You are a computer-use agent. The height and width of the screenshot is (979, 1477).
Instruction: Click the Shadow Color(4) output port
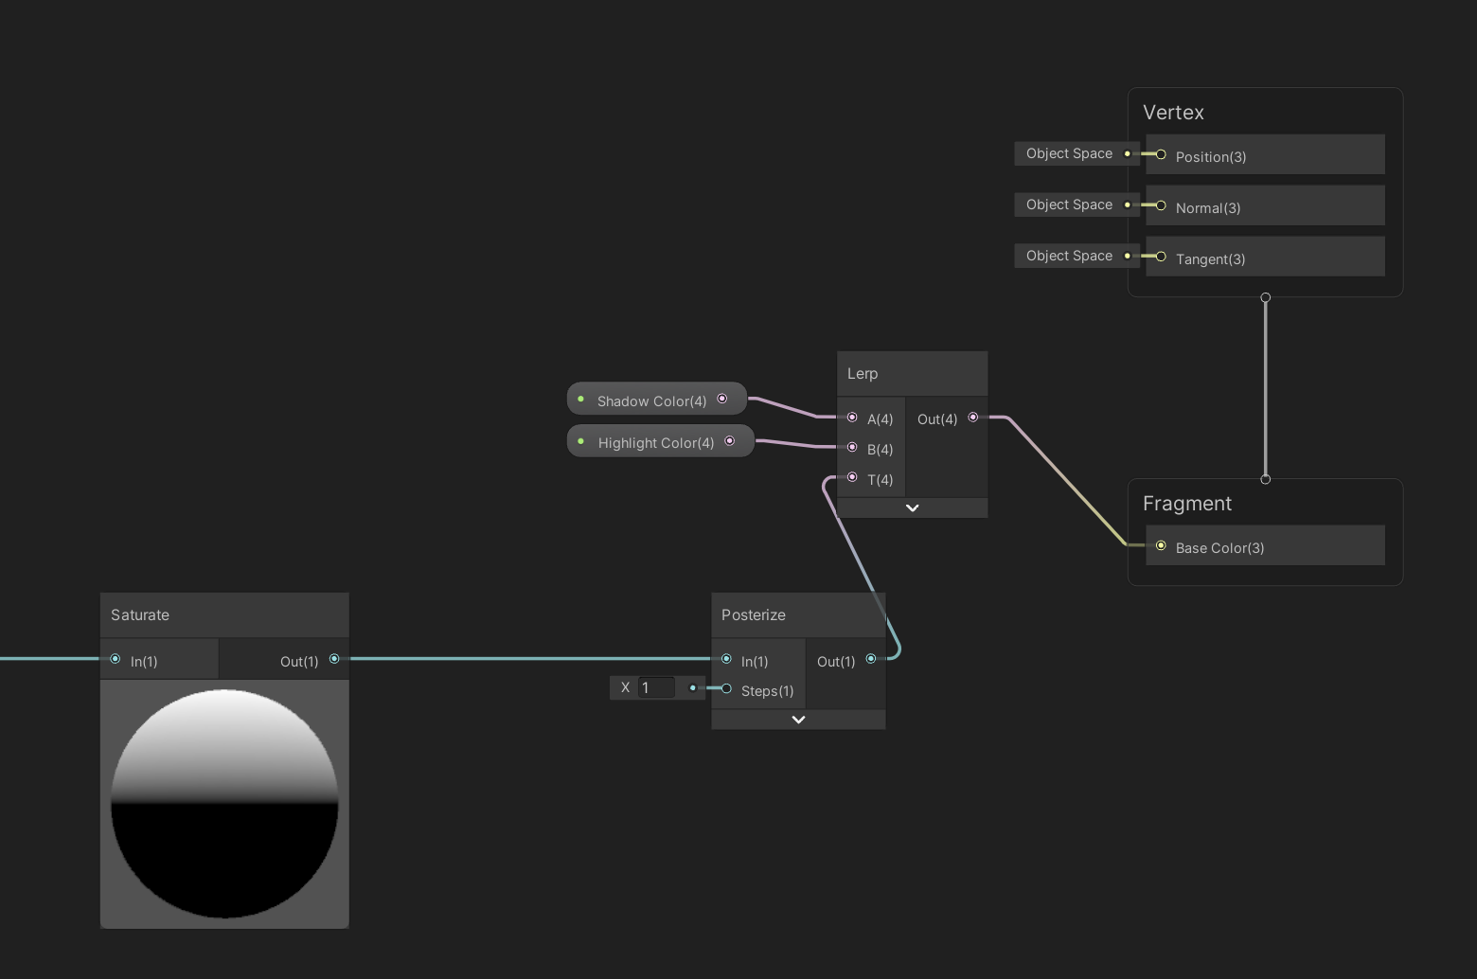click(x=722, y=399)
